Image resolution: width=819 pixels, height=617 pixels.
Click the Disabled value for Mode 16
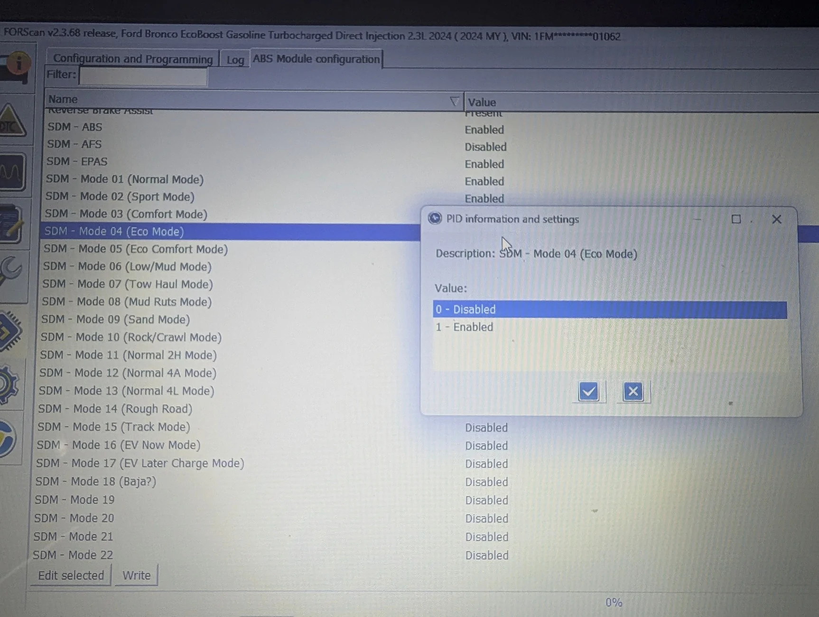coord(486,446)
